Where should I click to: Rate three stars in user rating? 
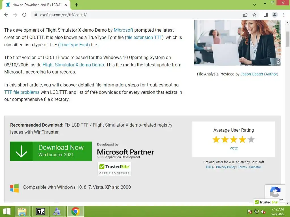tap(234, 140)
